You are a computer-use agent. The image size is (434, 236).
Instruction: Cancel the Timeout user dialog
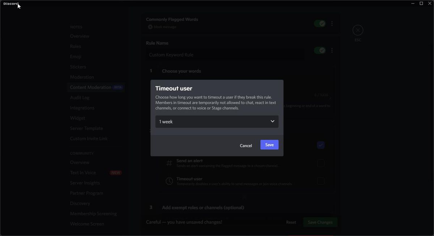(x=246, y=145)
